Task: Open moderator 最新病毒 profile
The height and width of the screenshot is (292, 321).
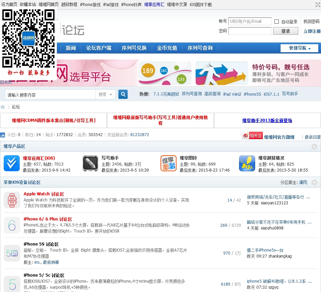Action: pyautogui.click(x=51, y=262)
